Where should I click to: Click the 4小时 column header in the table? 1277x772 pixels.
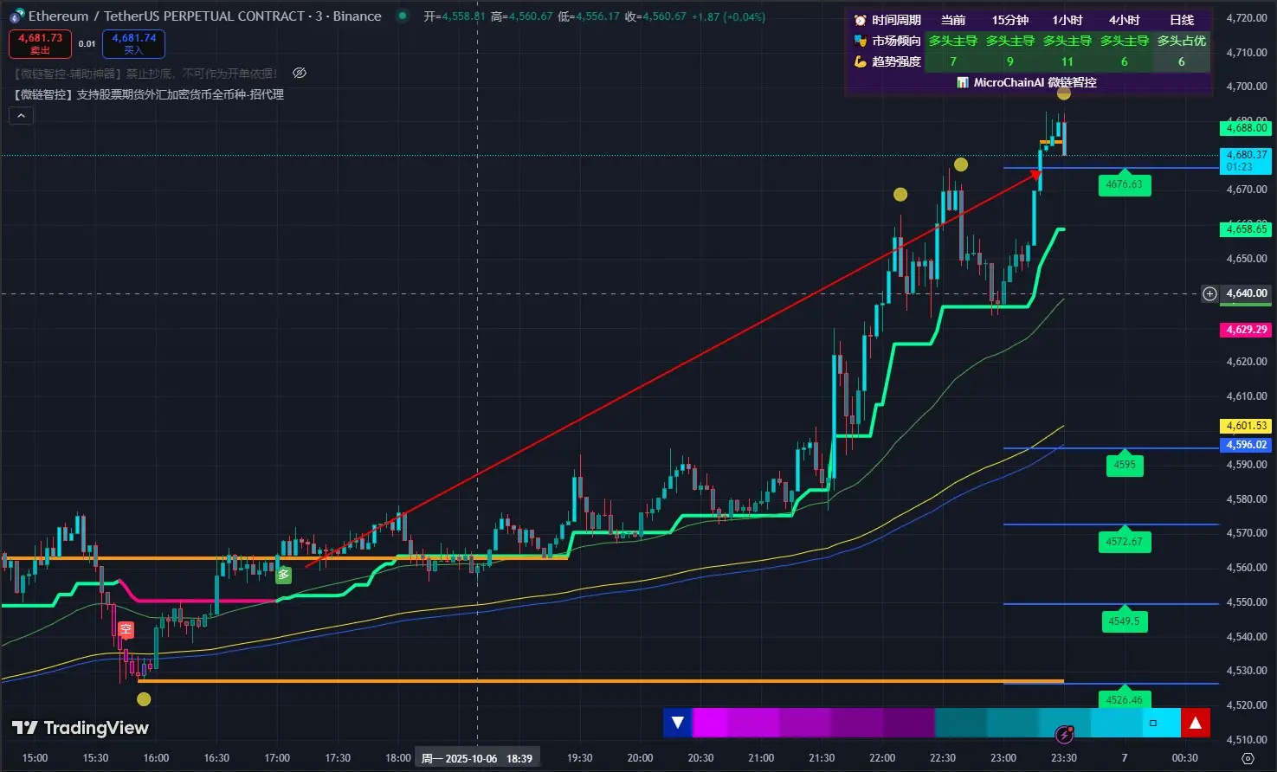[x=1125, y=20]
